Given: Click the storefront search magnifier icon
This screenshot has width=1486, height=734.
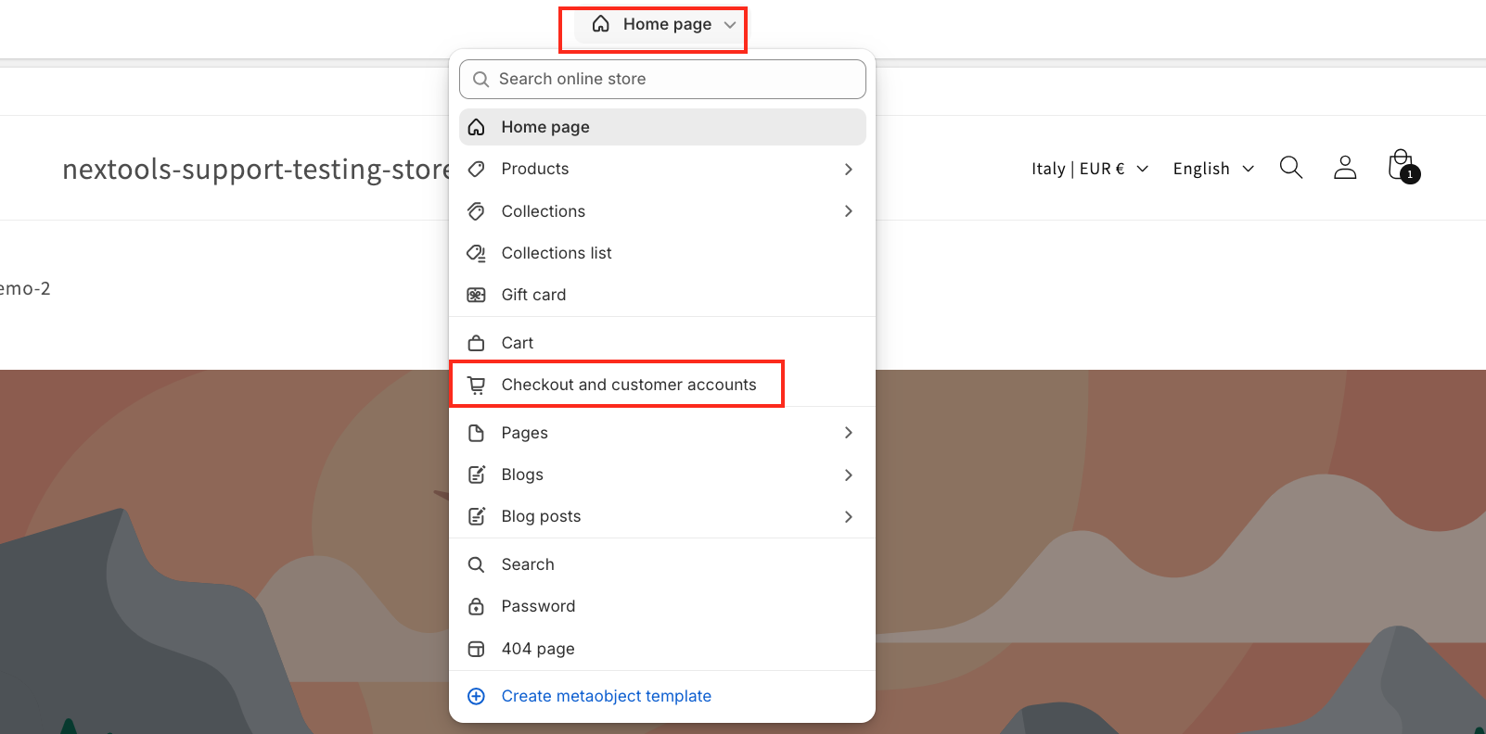Looking at the screenshot, I should (1290, 168).
